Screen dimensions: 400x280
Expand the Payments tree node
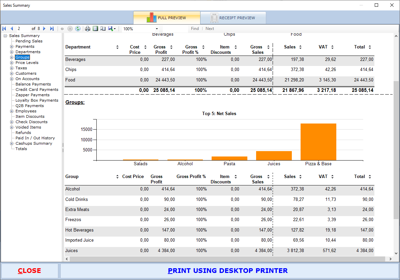[x=12, y=46]
